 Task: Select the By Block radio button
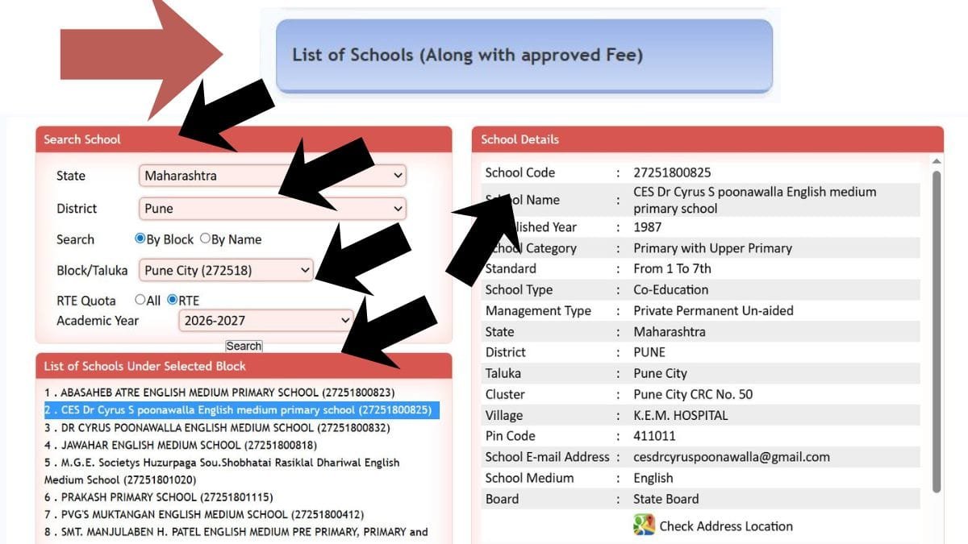[x=140, y=239]
